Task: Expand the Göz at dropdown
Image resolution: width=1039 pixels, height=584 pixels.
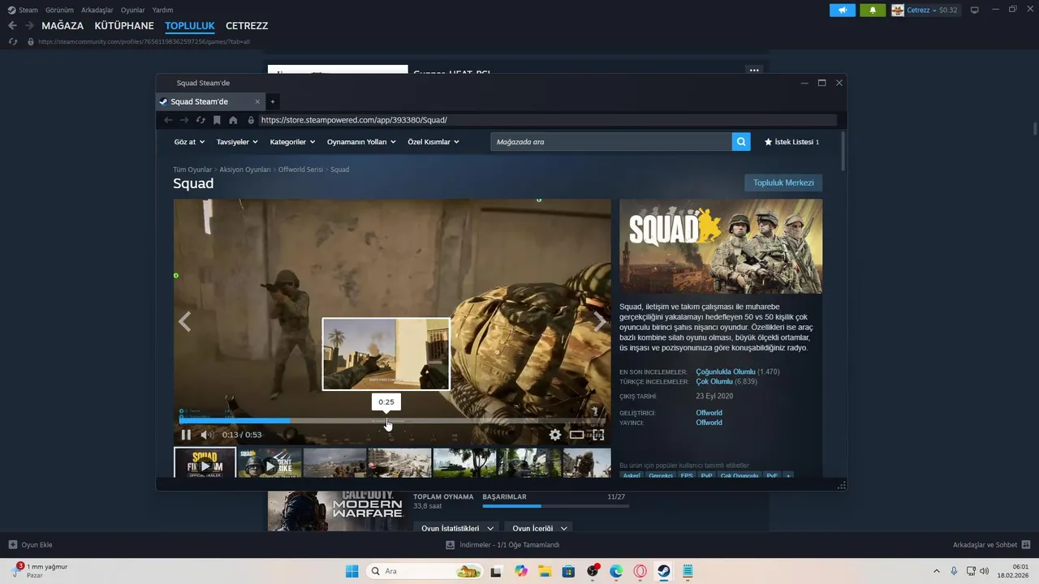Action: coord(188,142)
